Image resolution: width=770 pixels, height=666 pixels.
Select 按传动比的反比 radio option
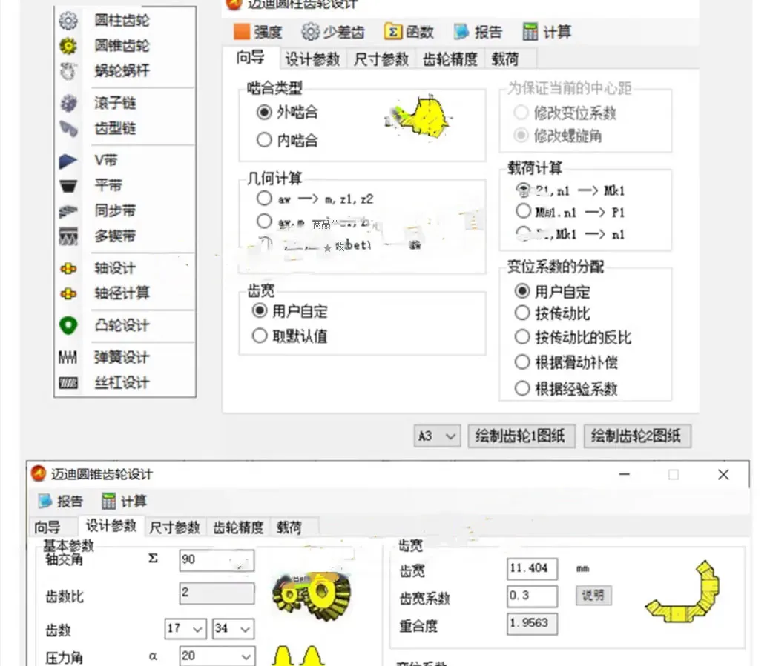522,337
